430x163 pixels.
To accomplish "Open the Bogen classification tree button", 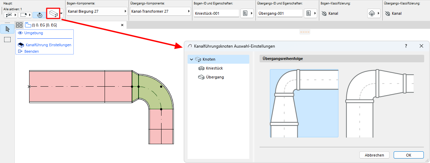I will (374, 13).
